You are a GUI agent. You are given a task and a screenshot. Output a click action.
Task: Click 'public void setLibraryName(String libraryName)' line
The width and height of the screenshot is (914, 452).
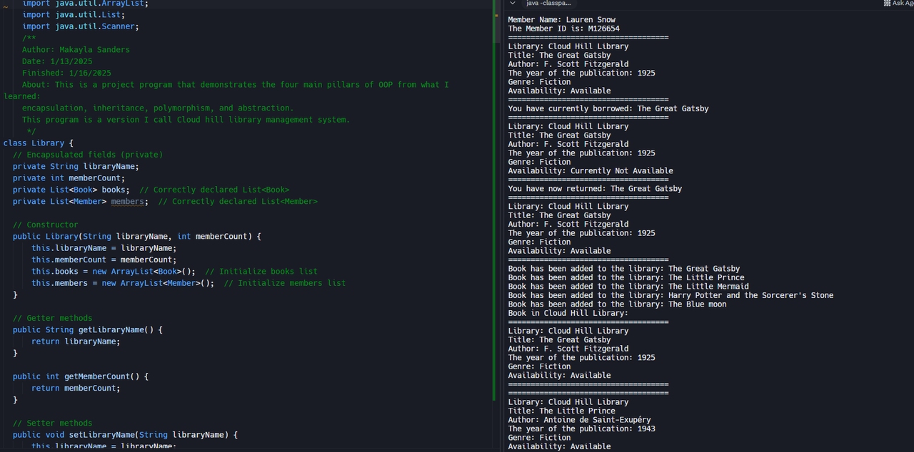coord(125,434)
